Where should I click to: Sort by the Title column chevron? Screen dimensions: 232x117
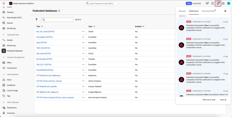pyautogui.click(x=42, y=27)
